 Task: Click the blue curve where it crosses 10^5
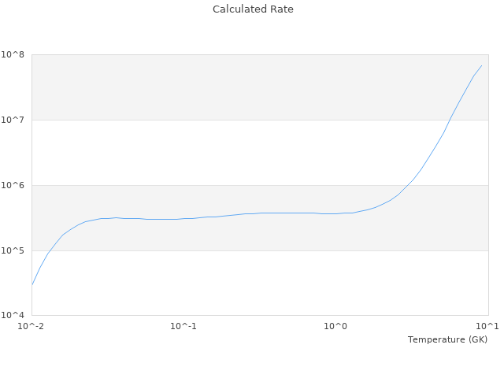coord(50,250)
